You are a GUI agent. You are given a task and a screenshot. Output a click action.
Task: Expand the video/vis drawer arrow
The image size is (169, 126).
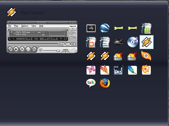(x=73, y=29)
